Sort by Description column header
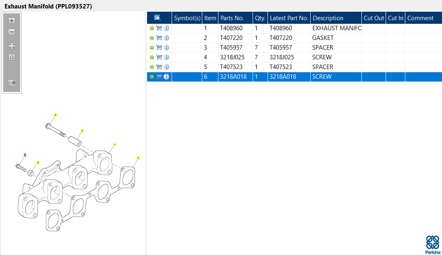 [x=336, y=18]
